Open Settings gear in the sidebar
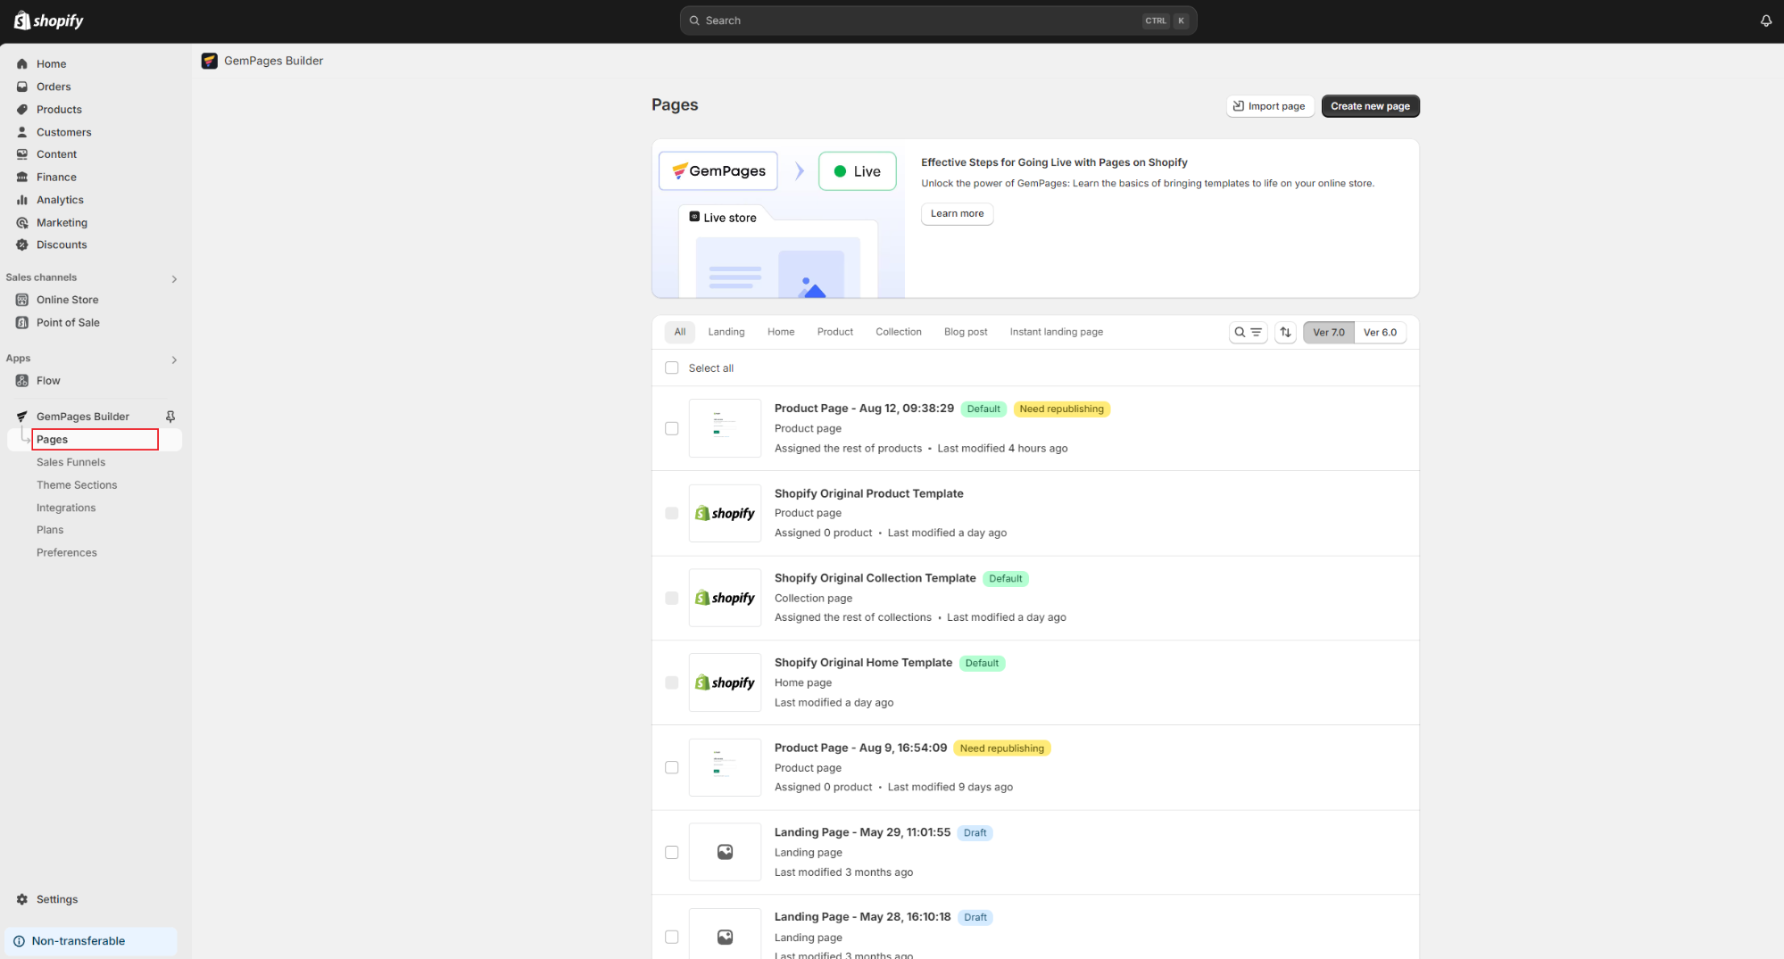 (56, 899)
